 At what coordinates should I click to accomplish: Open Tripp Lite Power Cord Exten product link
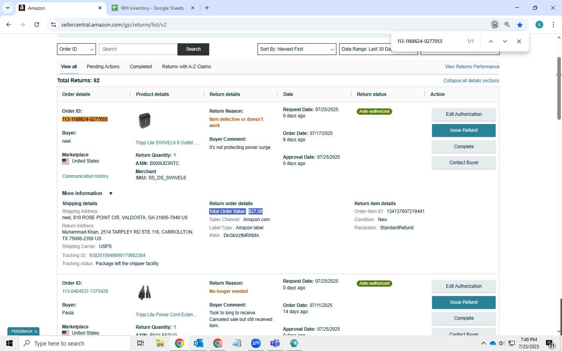tap(166, 315)
